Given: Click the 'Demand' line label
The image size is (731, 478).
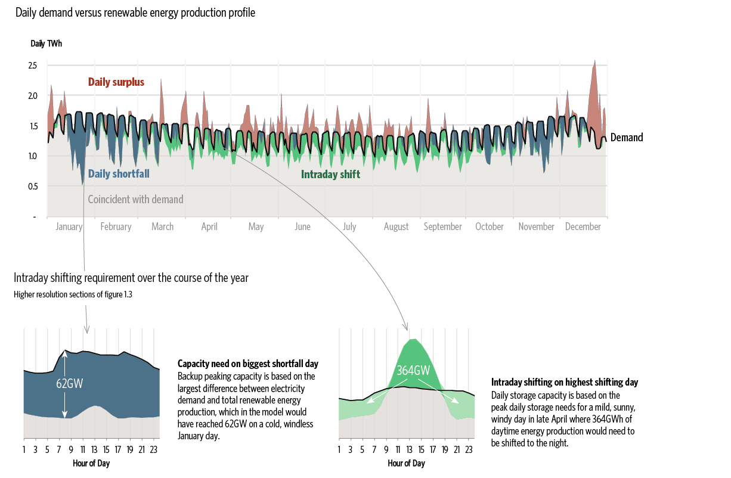Looking at the screenshot, I should click(627, 138).
